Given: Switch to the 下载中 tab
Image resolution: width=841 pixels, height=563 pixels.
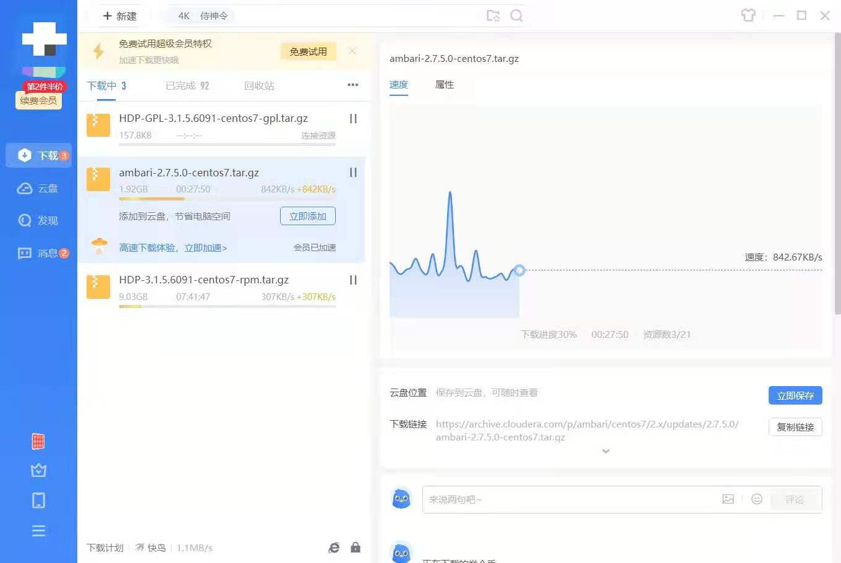Looking at the screenshot, I should pyautogui.click(x=106, y=86).
